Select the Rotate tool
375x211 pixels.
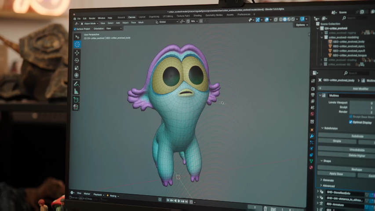pyautogui.click(x=77, y=60)
